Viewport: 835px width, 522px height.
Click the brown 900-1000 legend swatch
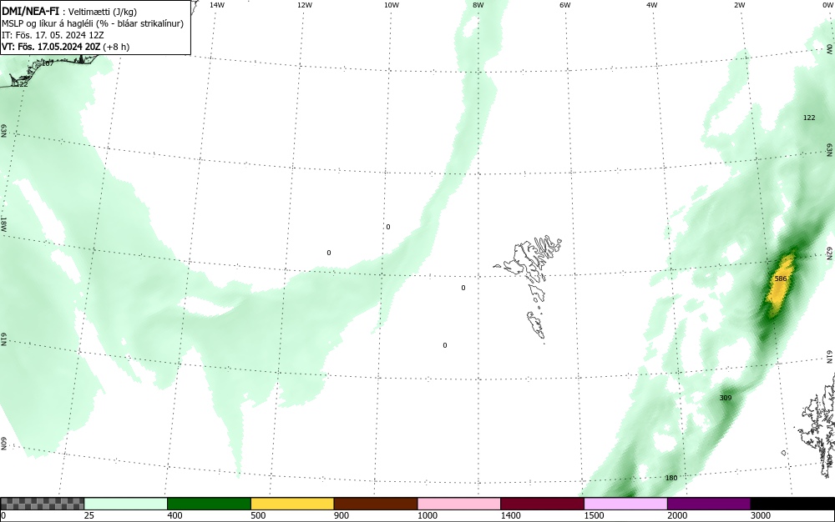tap(376, 504)
